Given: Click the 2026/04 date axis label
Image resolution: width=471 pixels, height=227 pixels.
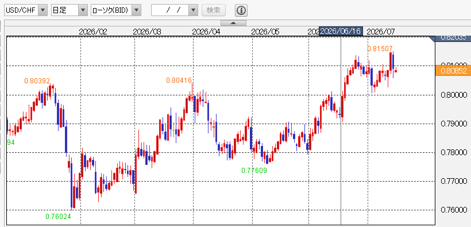Looking at the screenshot, I should (206, 32).
